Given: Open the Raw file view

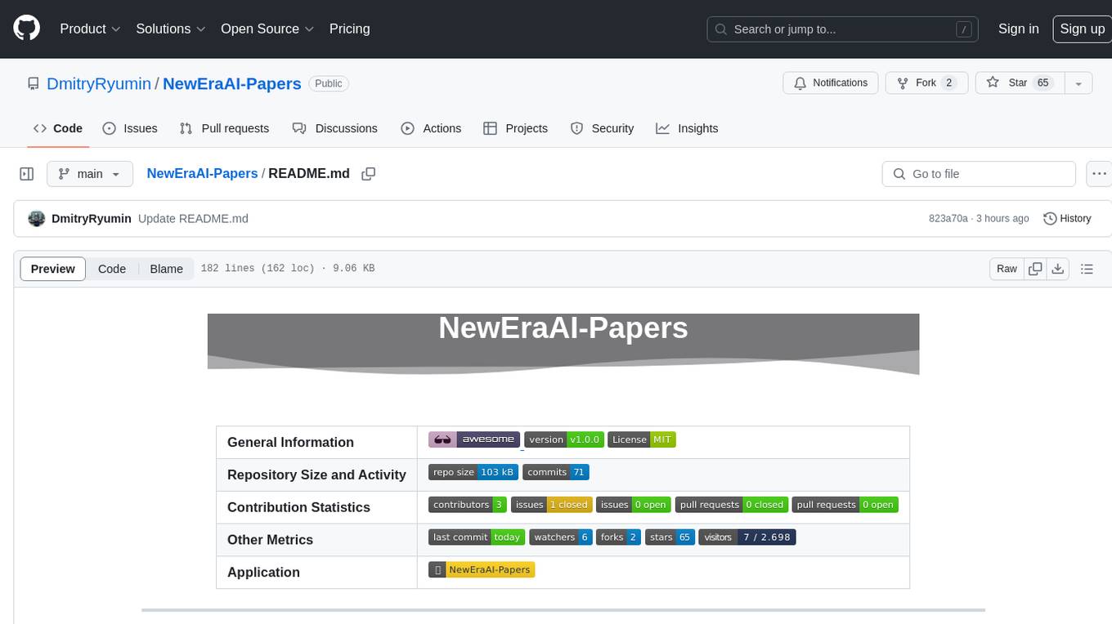Looking at the screenshot, I should 1007,269.
